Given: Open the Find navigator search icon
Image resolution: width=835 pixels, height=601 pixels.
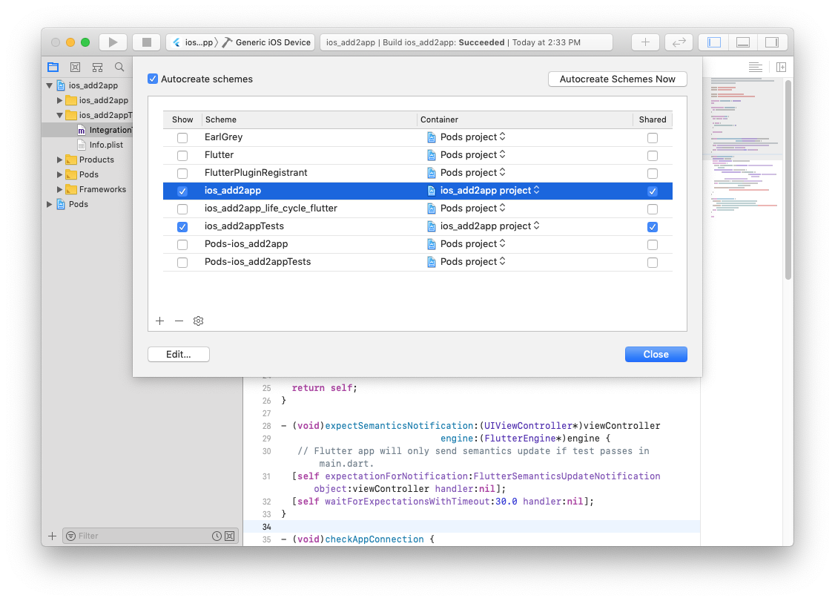Looking at the screenshot, I should point(119,67).
